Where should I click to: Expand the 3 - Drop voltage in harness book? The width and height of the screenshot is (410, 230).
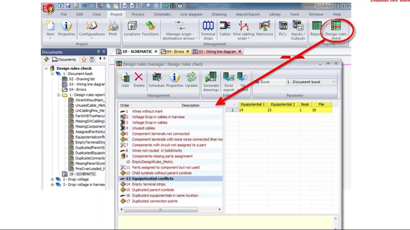[x=52, y=185]
